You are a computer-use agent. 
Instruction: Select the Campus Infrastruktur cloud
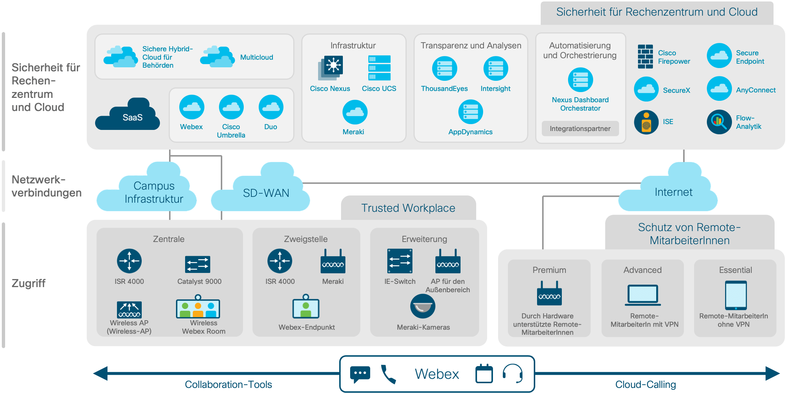tap(147, 186)
